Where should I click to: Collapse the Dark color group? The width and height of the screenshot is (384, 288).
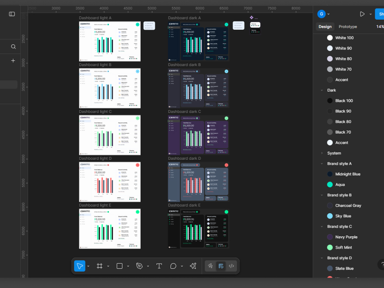[322, 90]
